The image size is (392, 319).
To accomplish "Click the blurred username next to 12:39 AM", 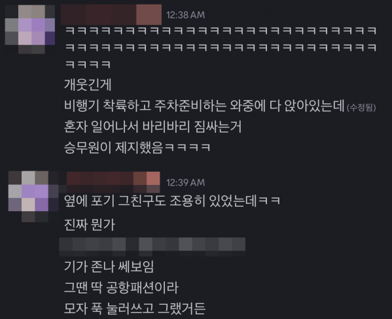I will pyautogui.click(x=113, y=182).
